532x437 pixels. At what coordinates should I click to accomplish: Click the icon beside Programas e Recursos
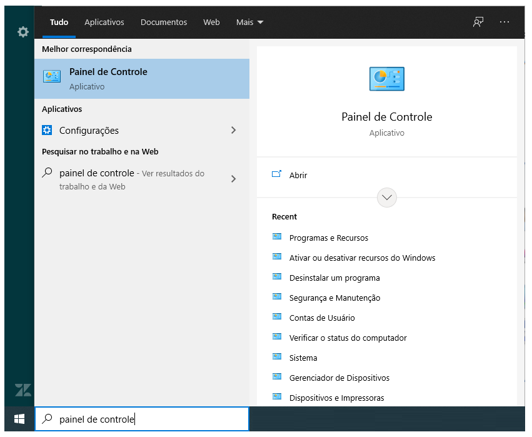(277, 236)
